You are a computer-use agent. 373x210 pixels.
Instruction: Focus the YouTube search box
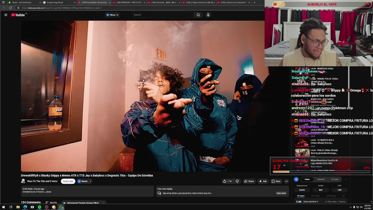(x=163, y=15)
